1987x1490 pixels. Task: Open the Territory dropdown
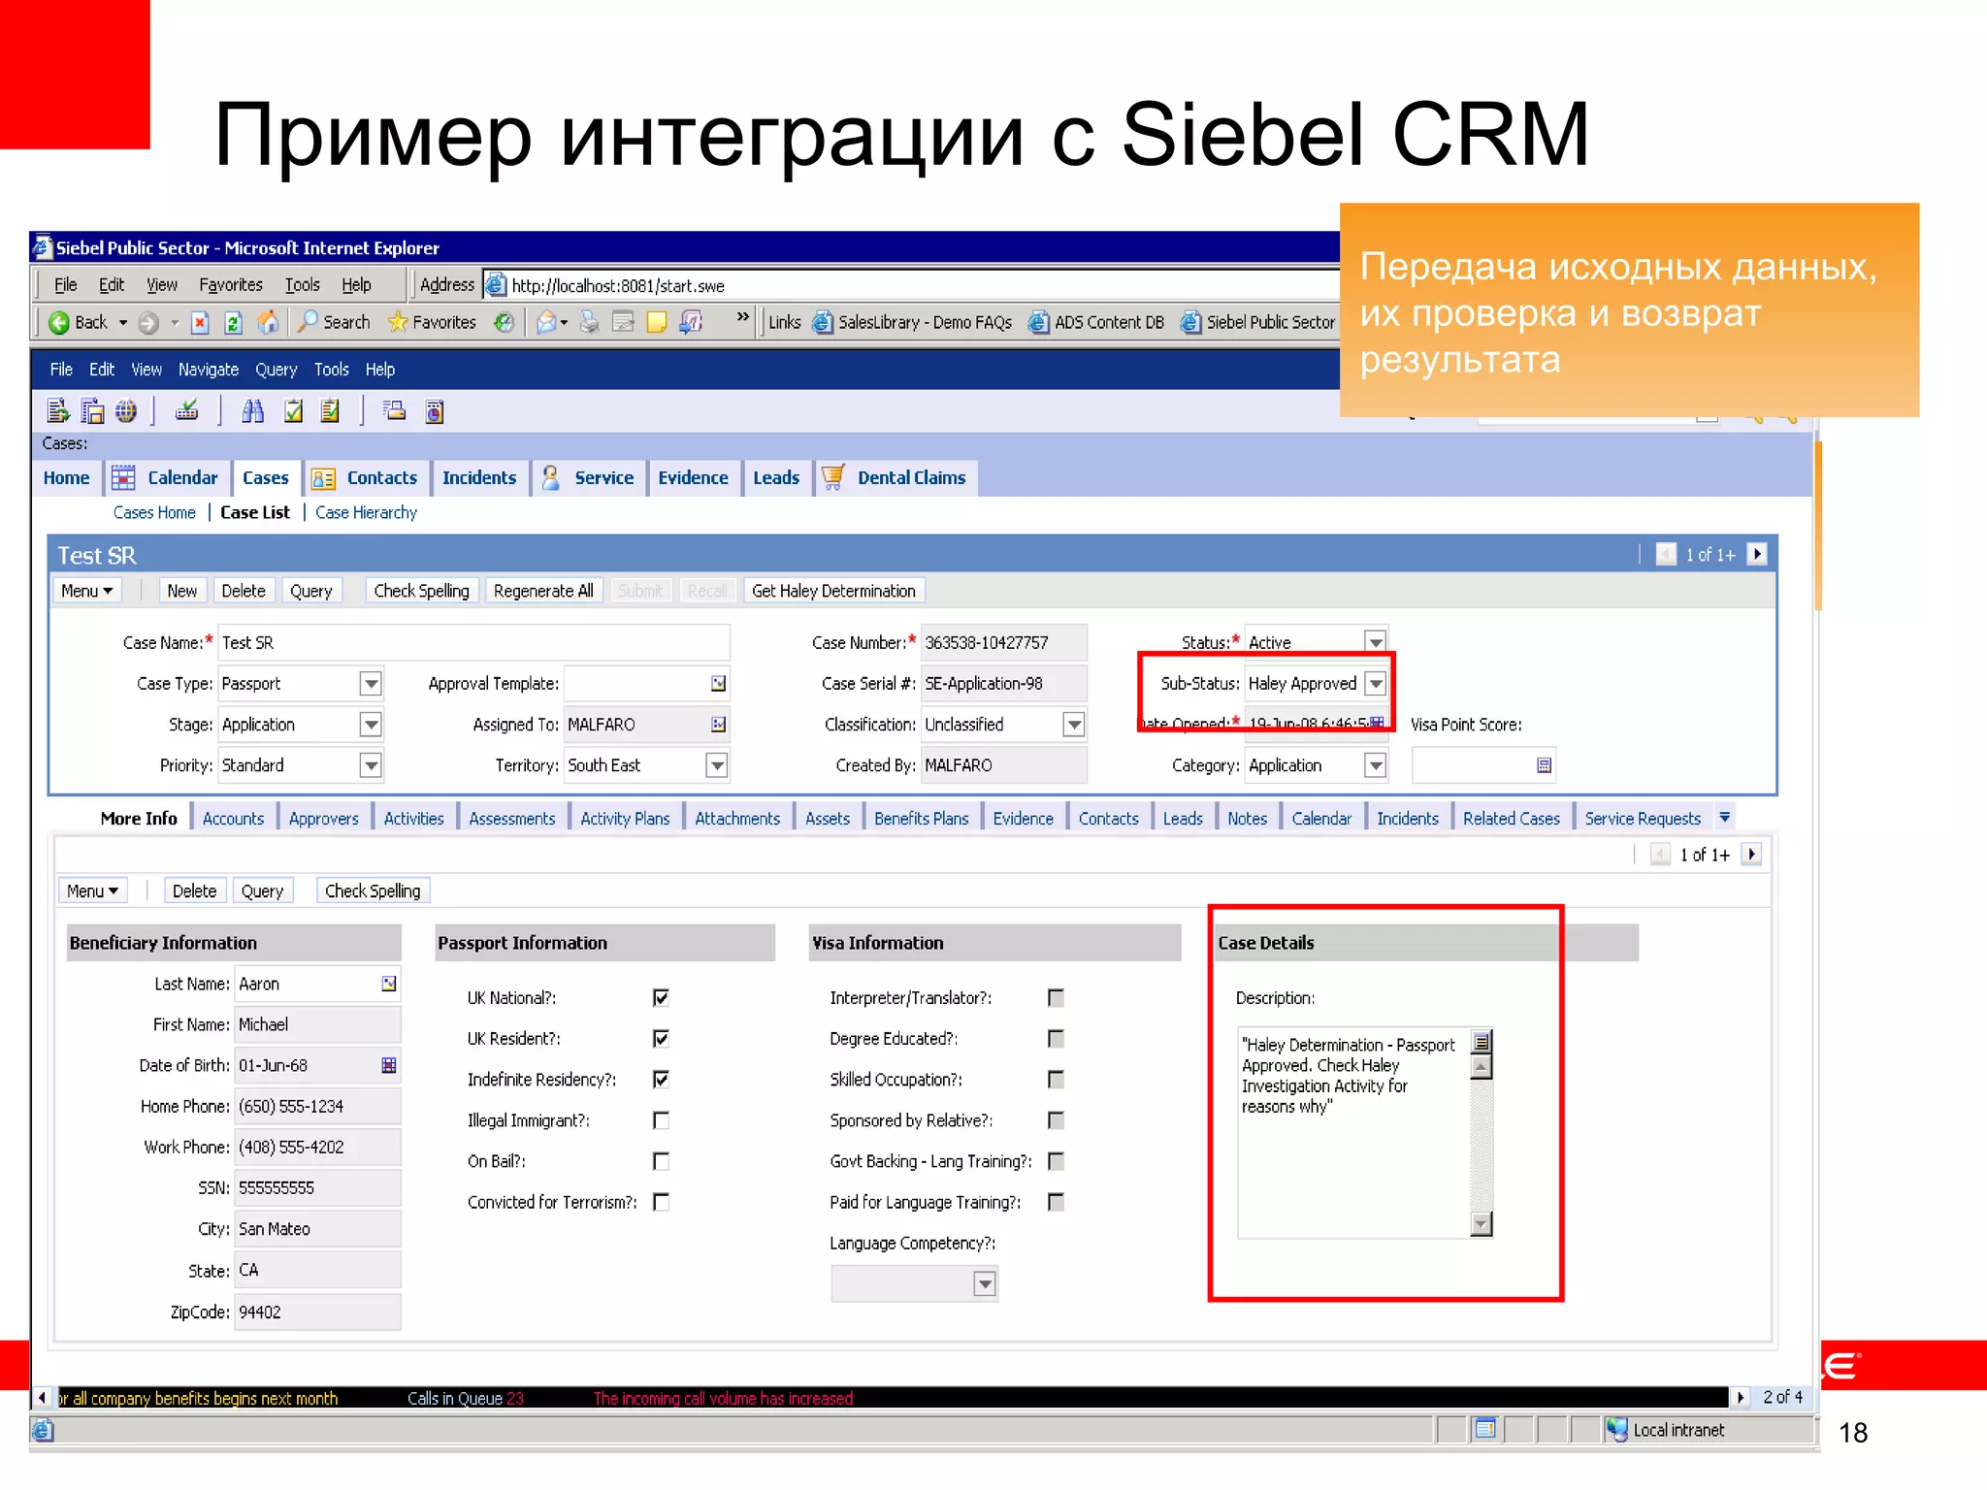(716, 765)
